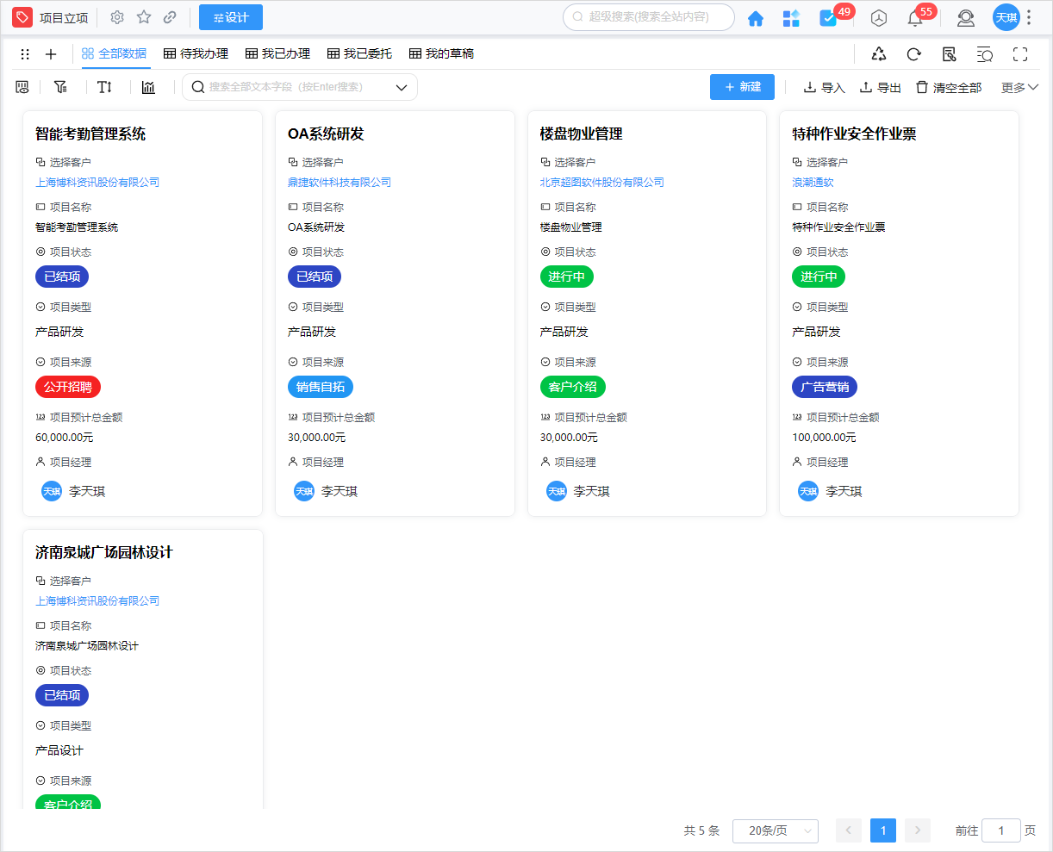Image resolution: width=1053 pixels, height=852 pixels.
Task: Open the settings gear next to 项目立项
Action: click(x=116, y=16)
